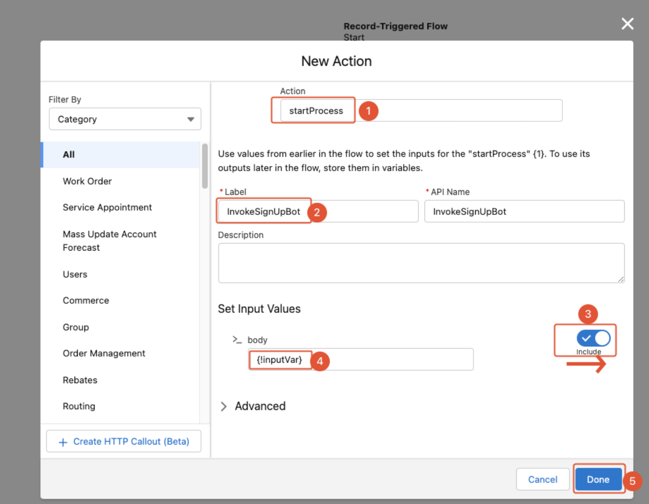The width and height of the screenshot is (649, 504).
Task: Select the Commerce category
Action: point(86,301)
